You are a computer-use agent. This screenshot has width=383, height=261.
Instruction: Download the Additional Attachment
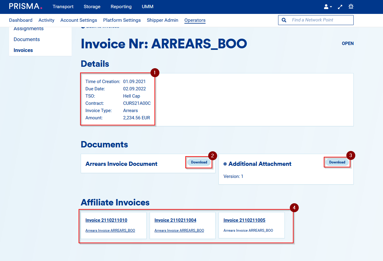[x=337, y=162]
